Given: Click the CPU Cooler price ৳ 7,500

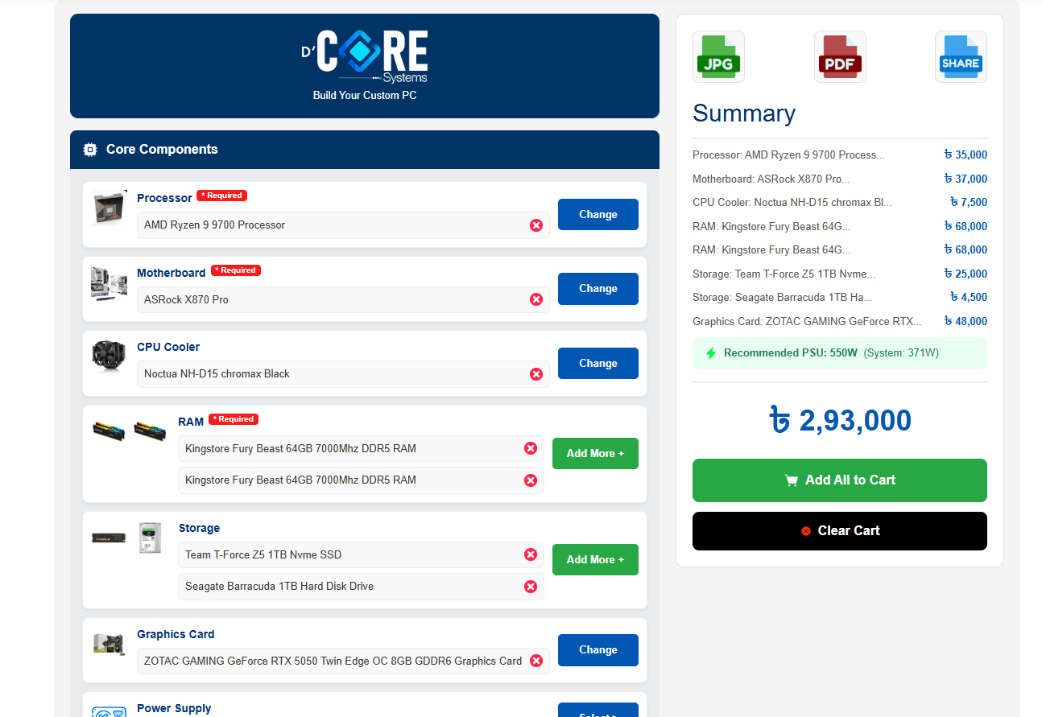Looking at the screenshot, I should pyautogui.click(x=968, y=203).
